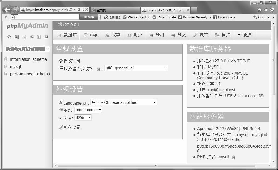Open browser Tools gear icon
Viewport: 278px width, 170px height.
[272, 10]
